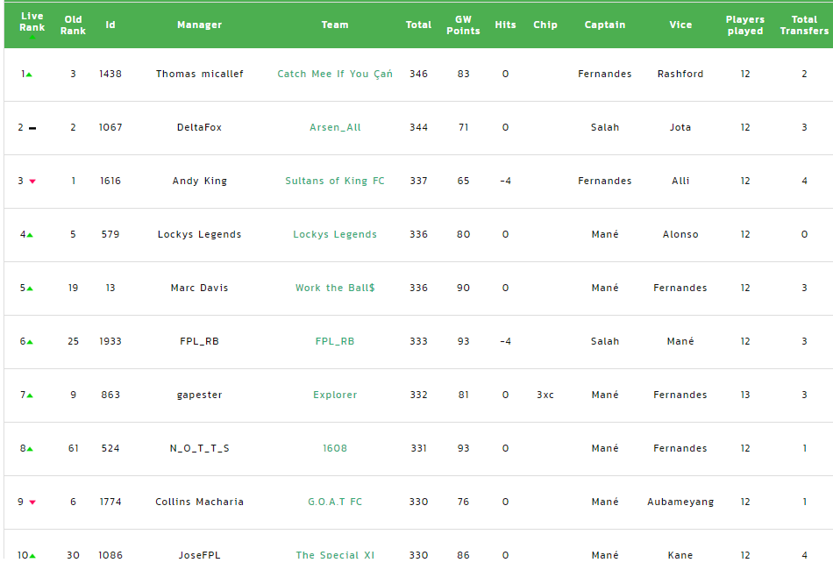Click the green up arrow beside live rank 5
The height and width of the screenshot is (577, 833).
30,288
